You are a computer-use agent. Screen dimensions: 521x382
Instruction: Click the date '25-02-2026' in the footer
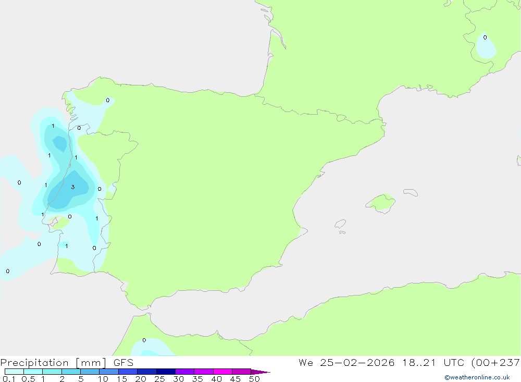pyautogui.click(x=357, y=363)
